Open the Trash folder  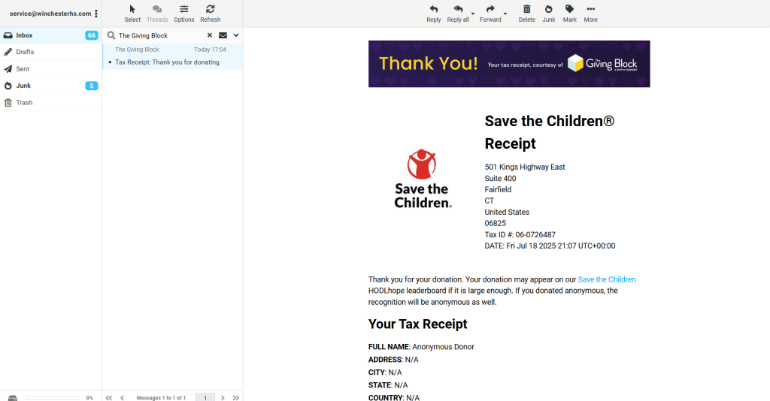51,102
